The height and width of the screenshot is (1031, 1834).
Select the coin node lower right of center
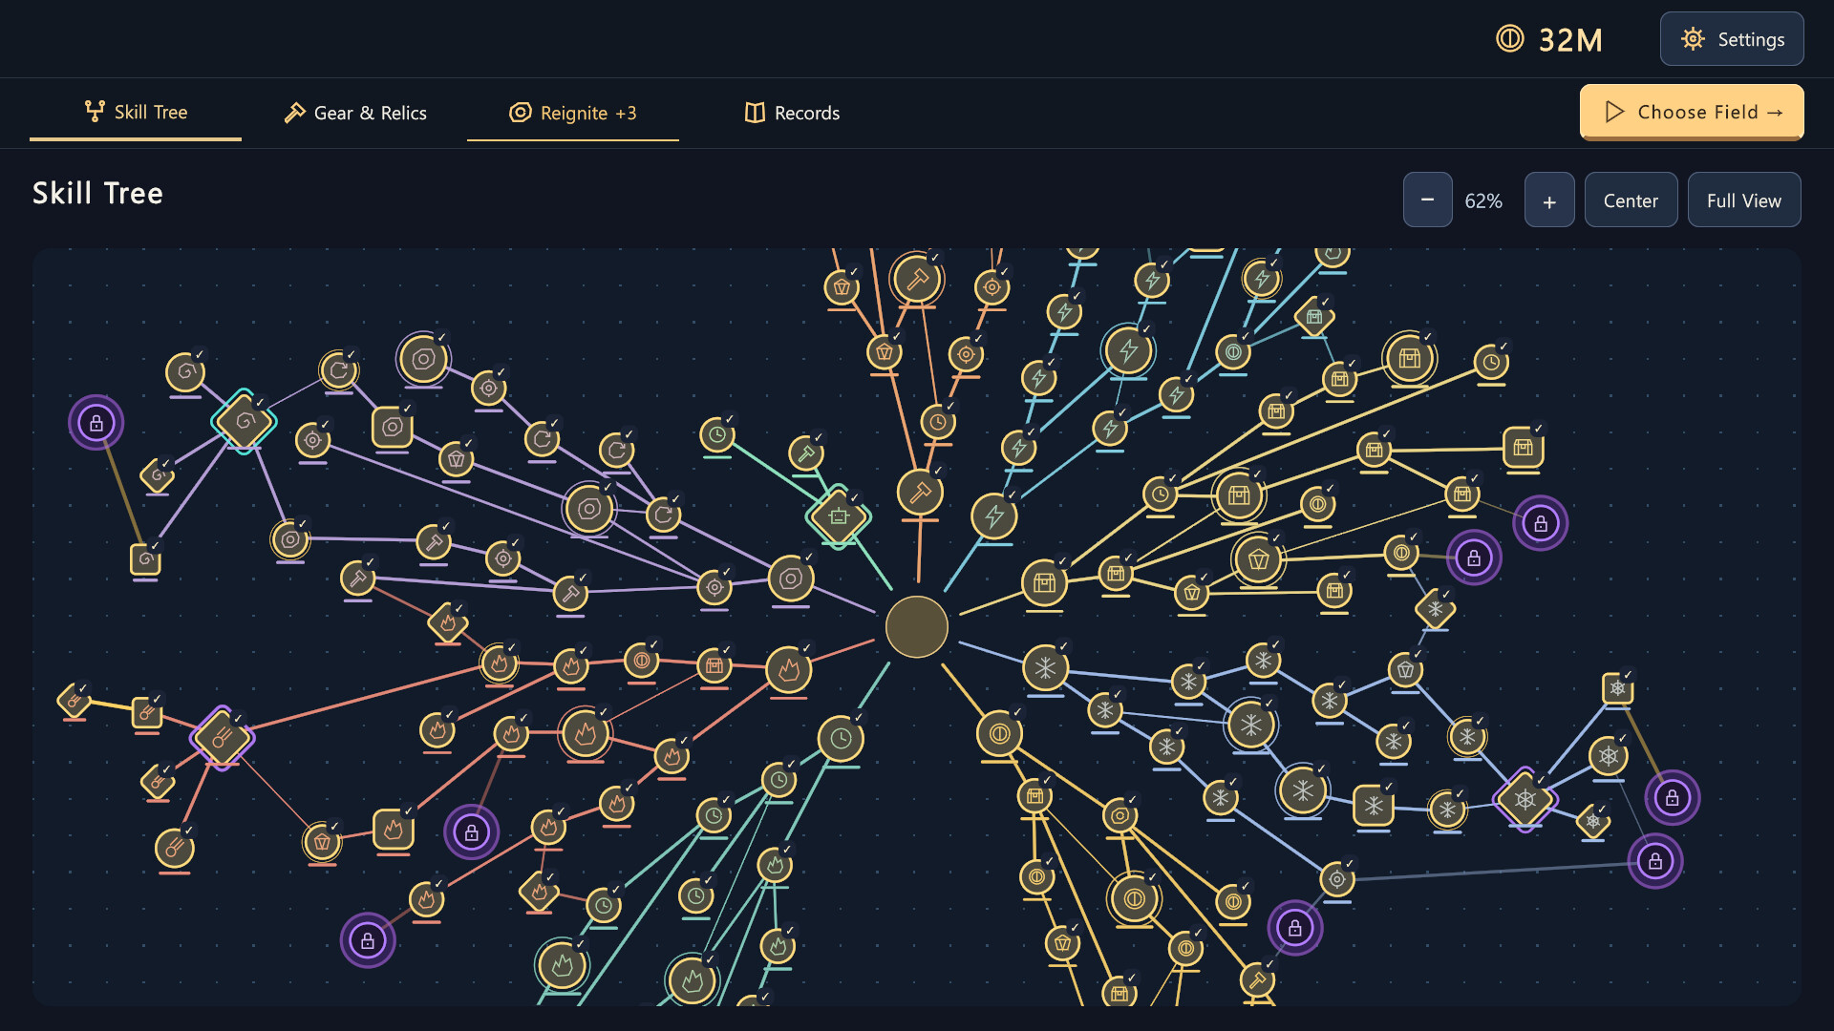tap(1000, 734)
